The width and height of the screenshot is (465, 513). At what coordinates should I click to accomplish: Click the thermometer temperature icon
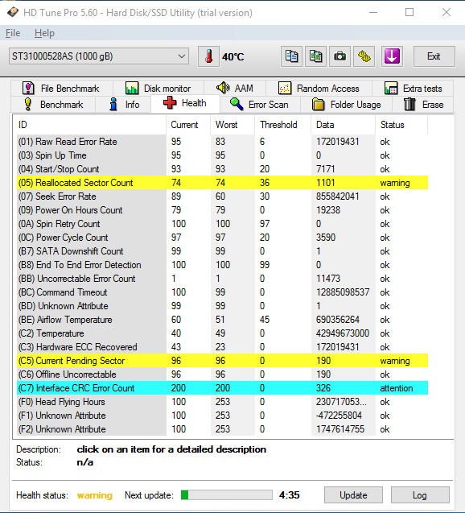point(208,56)
